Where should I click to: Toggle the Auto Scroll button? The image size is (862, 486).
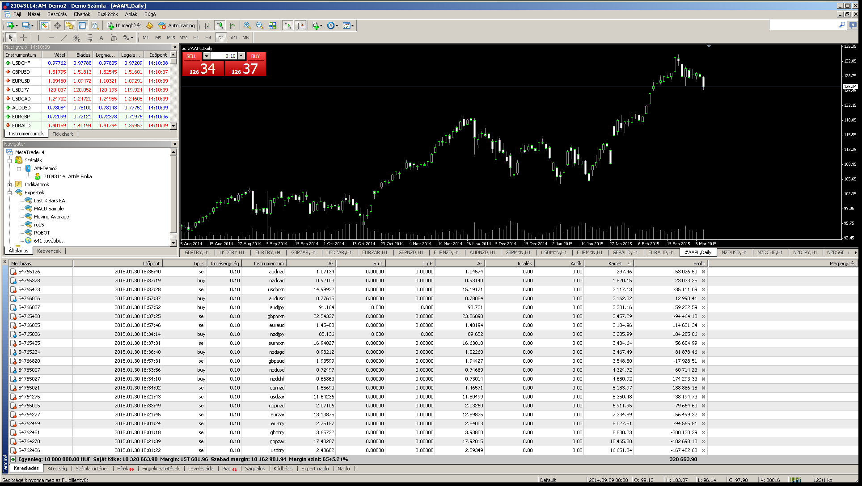tap(288, 26)
